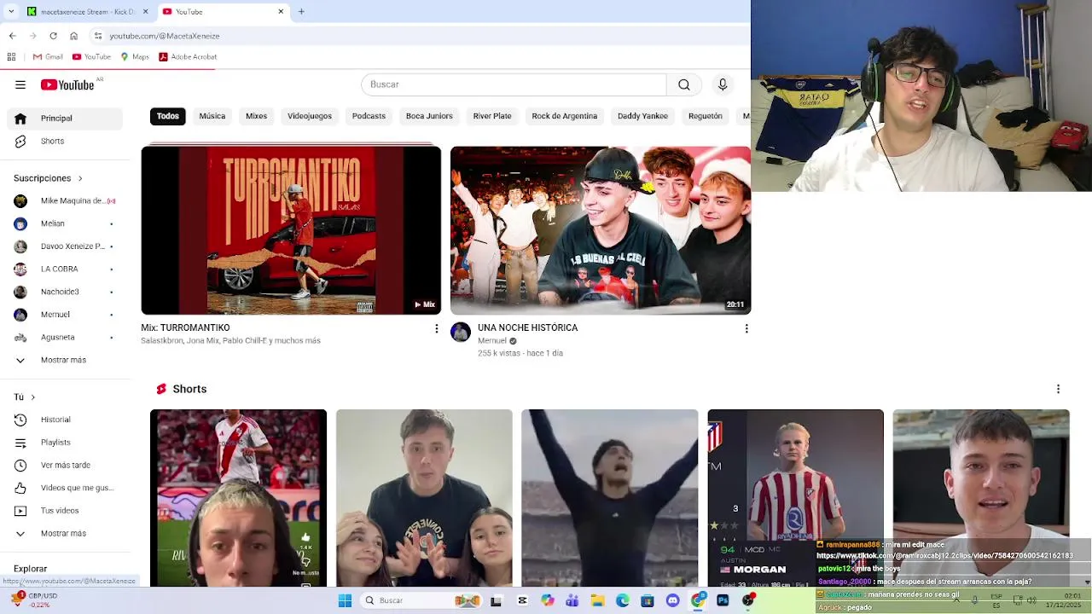The width and height of the screenshot is (1092, 614).
Task: Open the browser apps grid icon
Action: pyautogui.click(x=11, y=57)
